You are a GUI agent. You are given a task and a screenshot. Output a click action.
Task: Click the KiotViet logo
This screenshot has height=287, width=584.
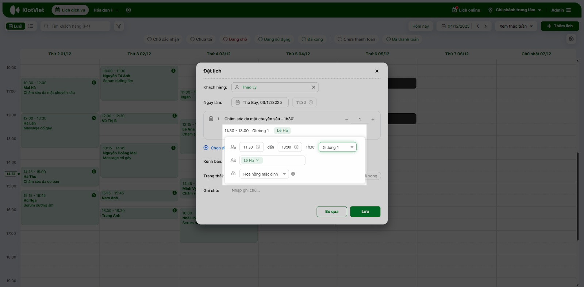tap(27, 10)
